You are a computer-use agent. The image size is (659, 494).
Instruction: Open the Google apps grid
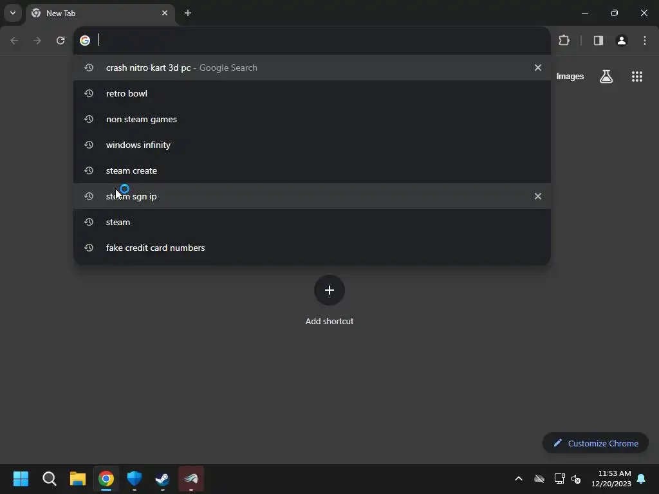636,77
